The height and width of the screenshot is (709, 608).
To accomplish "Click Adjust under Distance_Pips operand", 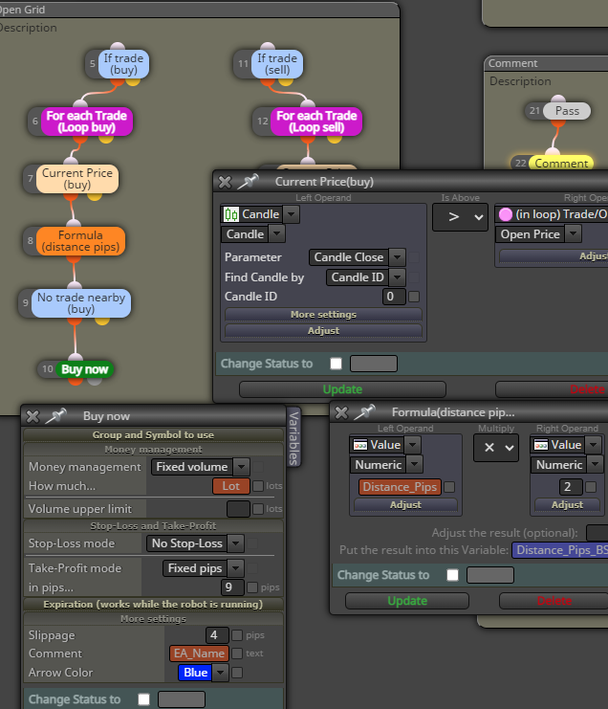I will (x=405, y=504).
